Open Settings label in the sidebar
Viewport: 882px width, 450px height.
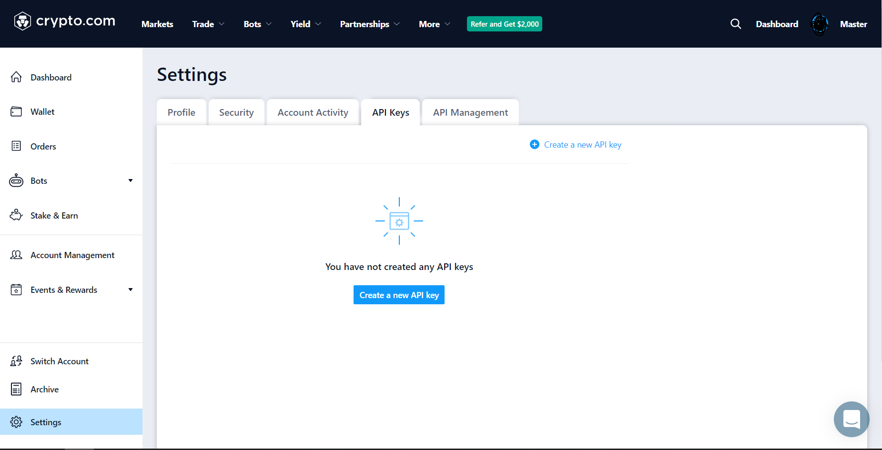(x=46, y=422)
